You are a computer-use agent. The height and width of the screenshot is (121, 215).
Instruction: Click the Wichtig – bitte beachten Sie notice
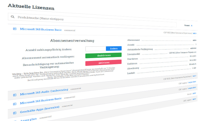(x=63, y=74)
